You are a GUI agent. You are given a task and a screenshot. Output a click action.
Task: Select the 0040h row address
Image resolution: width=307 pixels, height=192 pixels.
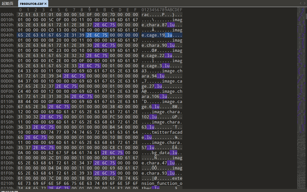[7, 35]
